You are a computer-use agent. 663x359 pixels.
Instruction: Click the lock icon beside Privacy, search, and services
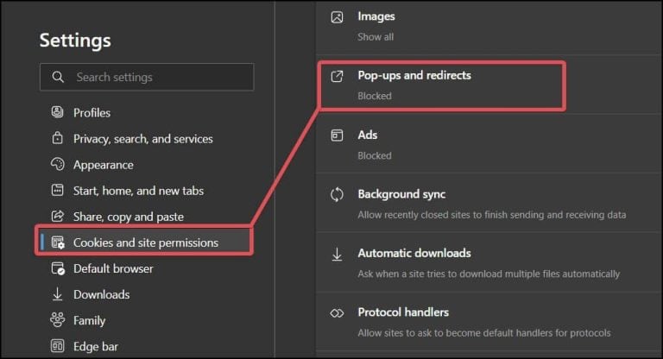[58, 138]
